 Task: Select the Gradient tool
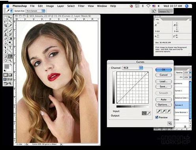10,39
